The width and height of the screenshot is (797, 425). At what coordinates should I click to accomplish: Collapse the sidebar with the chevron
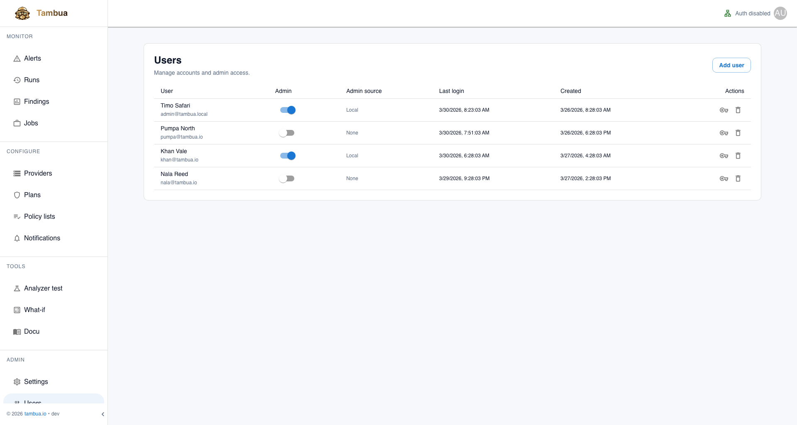(103, 414)
